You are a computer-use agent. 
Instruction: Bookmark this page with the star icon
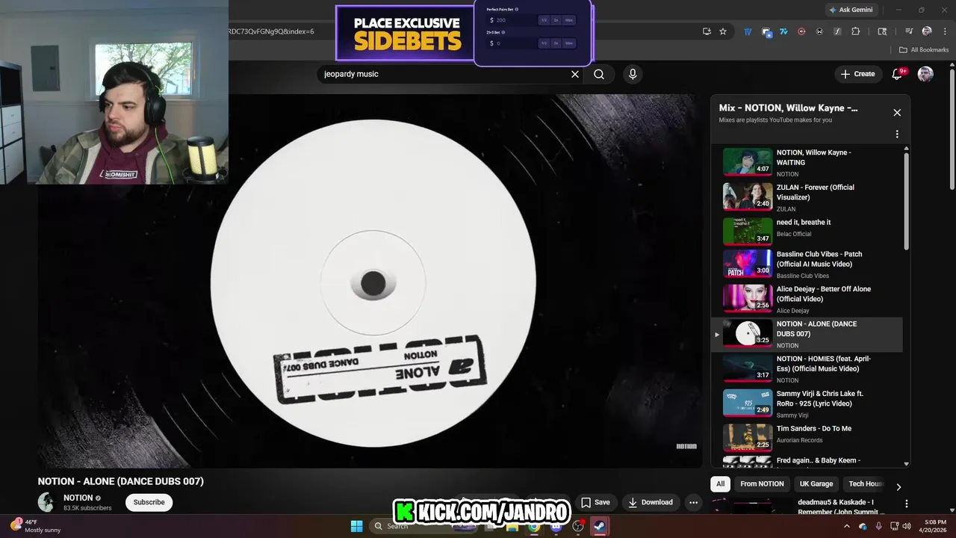(723, 31)
